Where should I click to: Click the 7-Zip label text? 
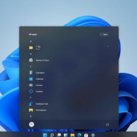point(38,47)
